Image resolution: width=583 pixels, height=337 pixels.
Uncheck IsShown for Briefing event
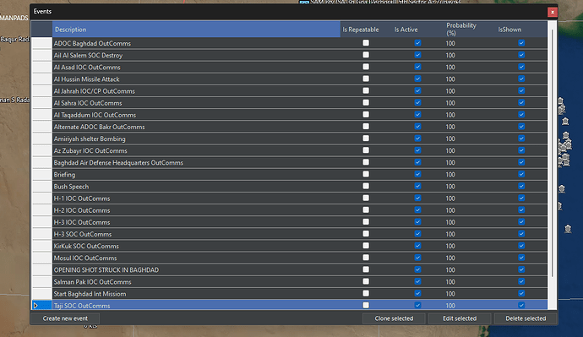(521, 174)
